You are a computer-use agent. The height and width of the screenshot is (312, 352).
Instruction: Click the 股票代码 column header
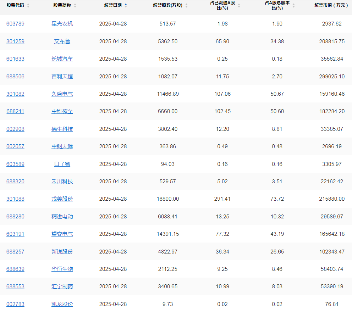(x=15, y=5)
